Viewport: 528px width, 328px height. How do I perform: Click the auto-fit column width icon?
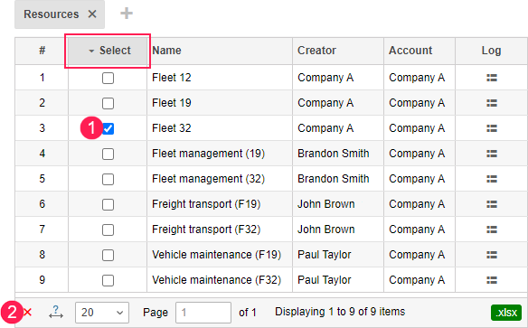coord(55,313)
